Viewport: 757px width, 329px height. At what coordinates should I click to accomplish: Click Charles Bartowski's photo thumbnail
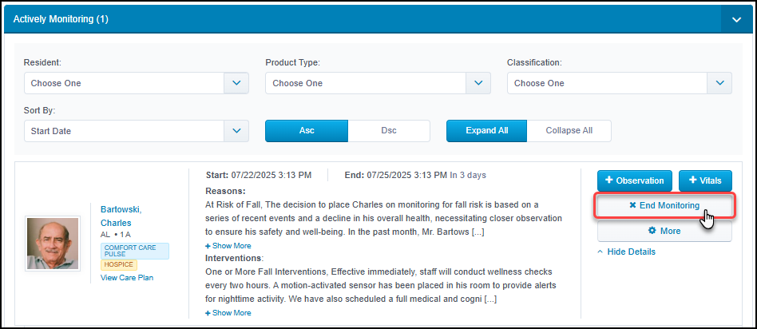(x=53, y=244)
